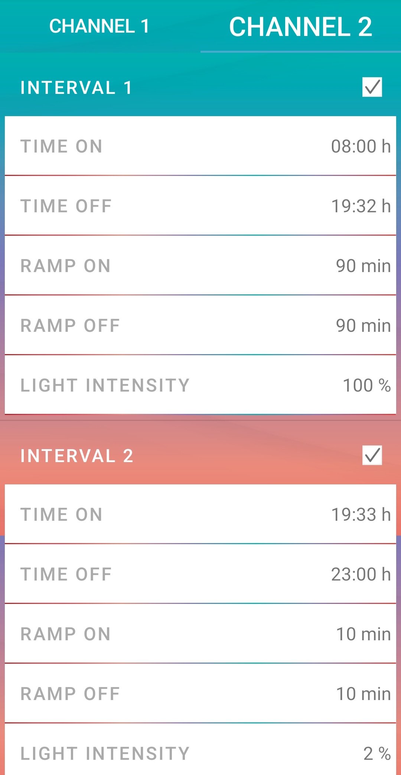Open Interval 1 Time On setting
The image size is (401, 775).
(200, 146)
